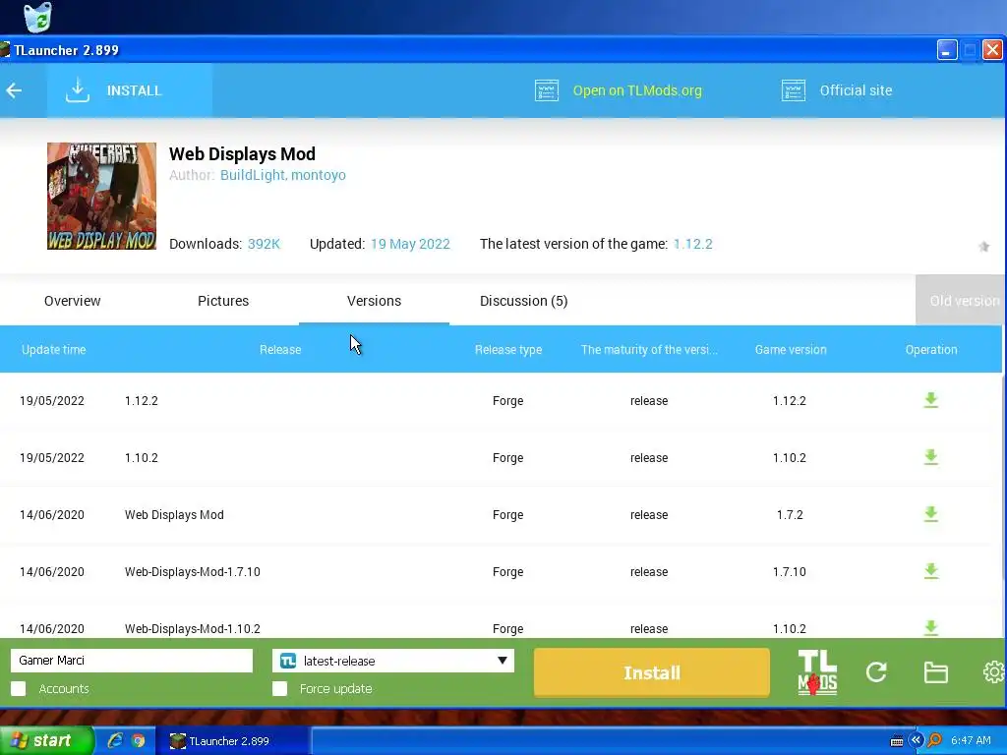The image size is (1007, 755).
Task: Click the Operation column header
Action: (x=931, y=349)
